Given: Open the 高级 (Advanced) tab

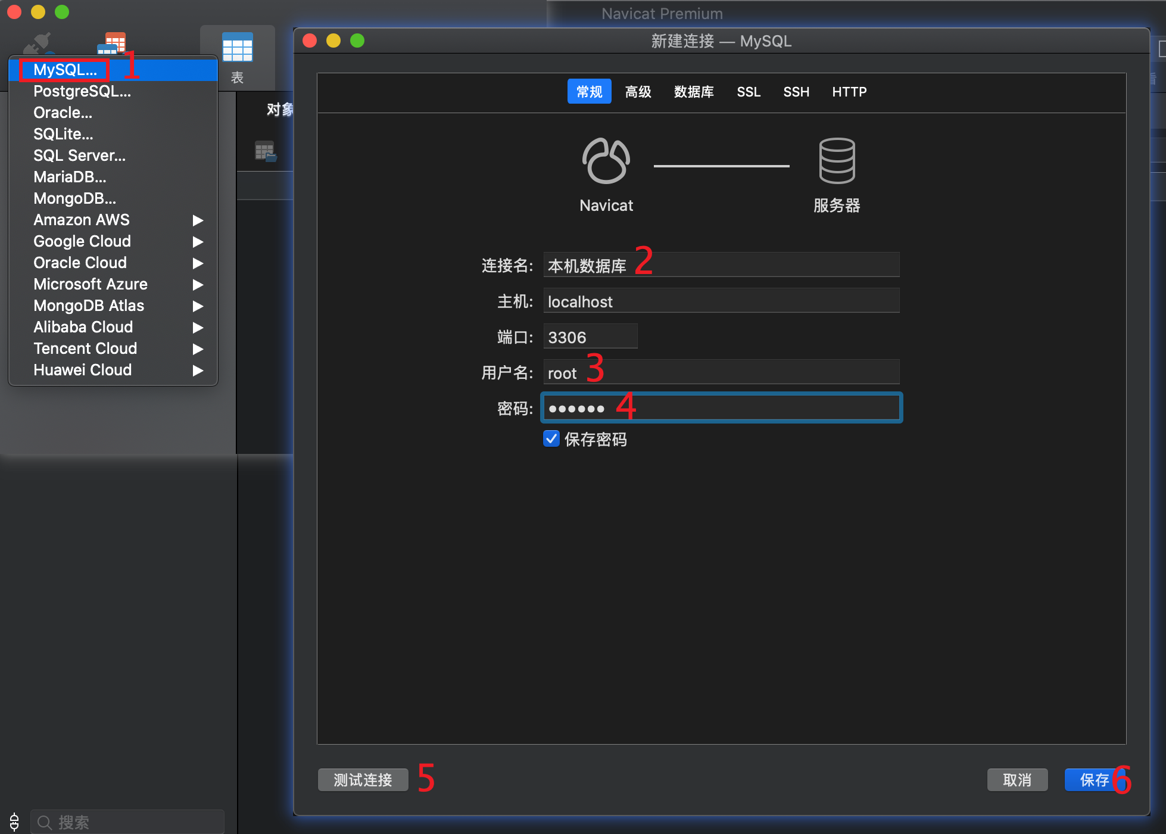Looking at the screenshot, I should click(x=638, y=92).
